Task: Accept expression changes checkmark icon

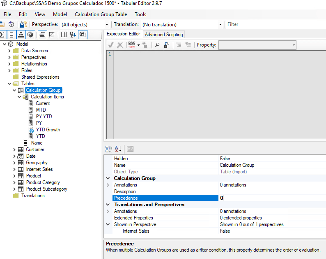Action: [110, 45]
